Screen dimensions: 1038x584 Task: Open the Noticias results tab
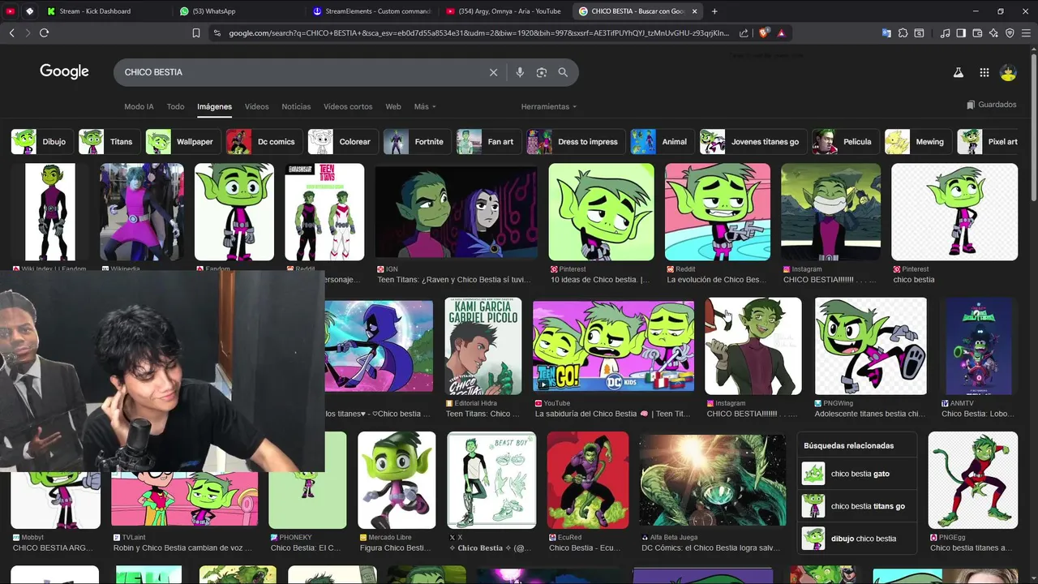click(296, 106)
